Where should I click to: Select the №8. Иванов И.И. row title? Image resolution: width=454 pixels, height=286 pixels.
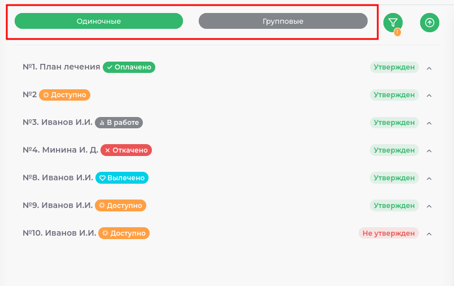click(x=58, y=177)
